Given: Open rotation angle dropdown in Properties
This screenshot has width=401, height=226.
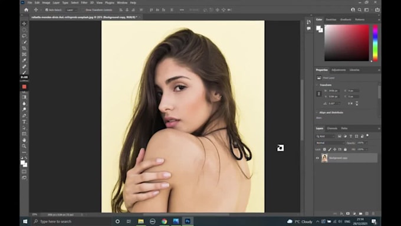Looking at the screenshot, I should [x=339, y=103].
